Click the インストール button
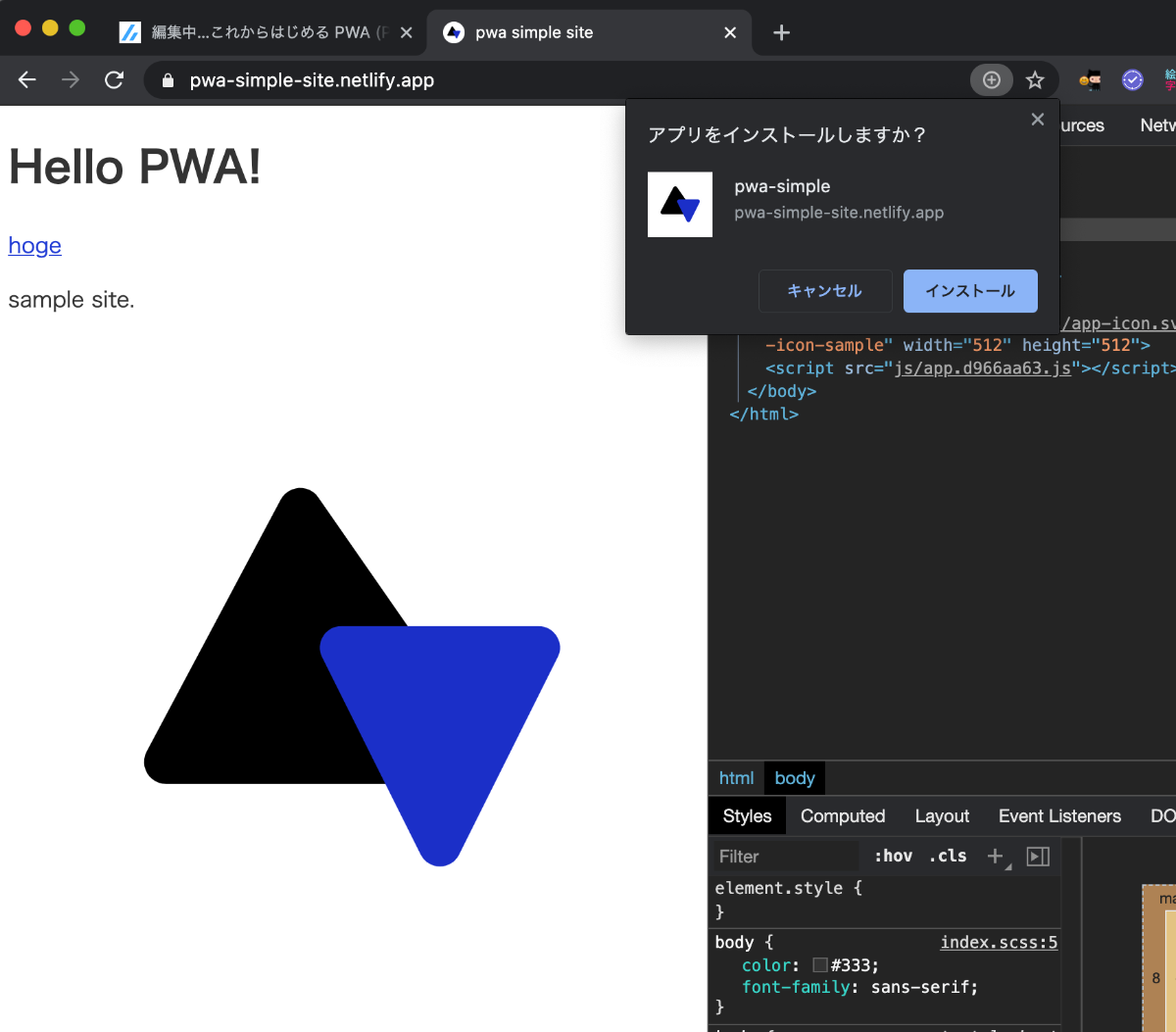The height and width of the screenshot is (1032, 1176). click(970, 291)
